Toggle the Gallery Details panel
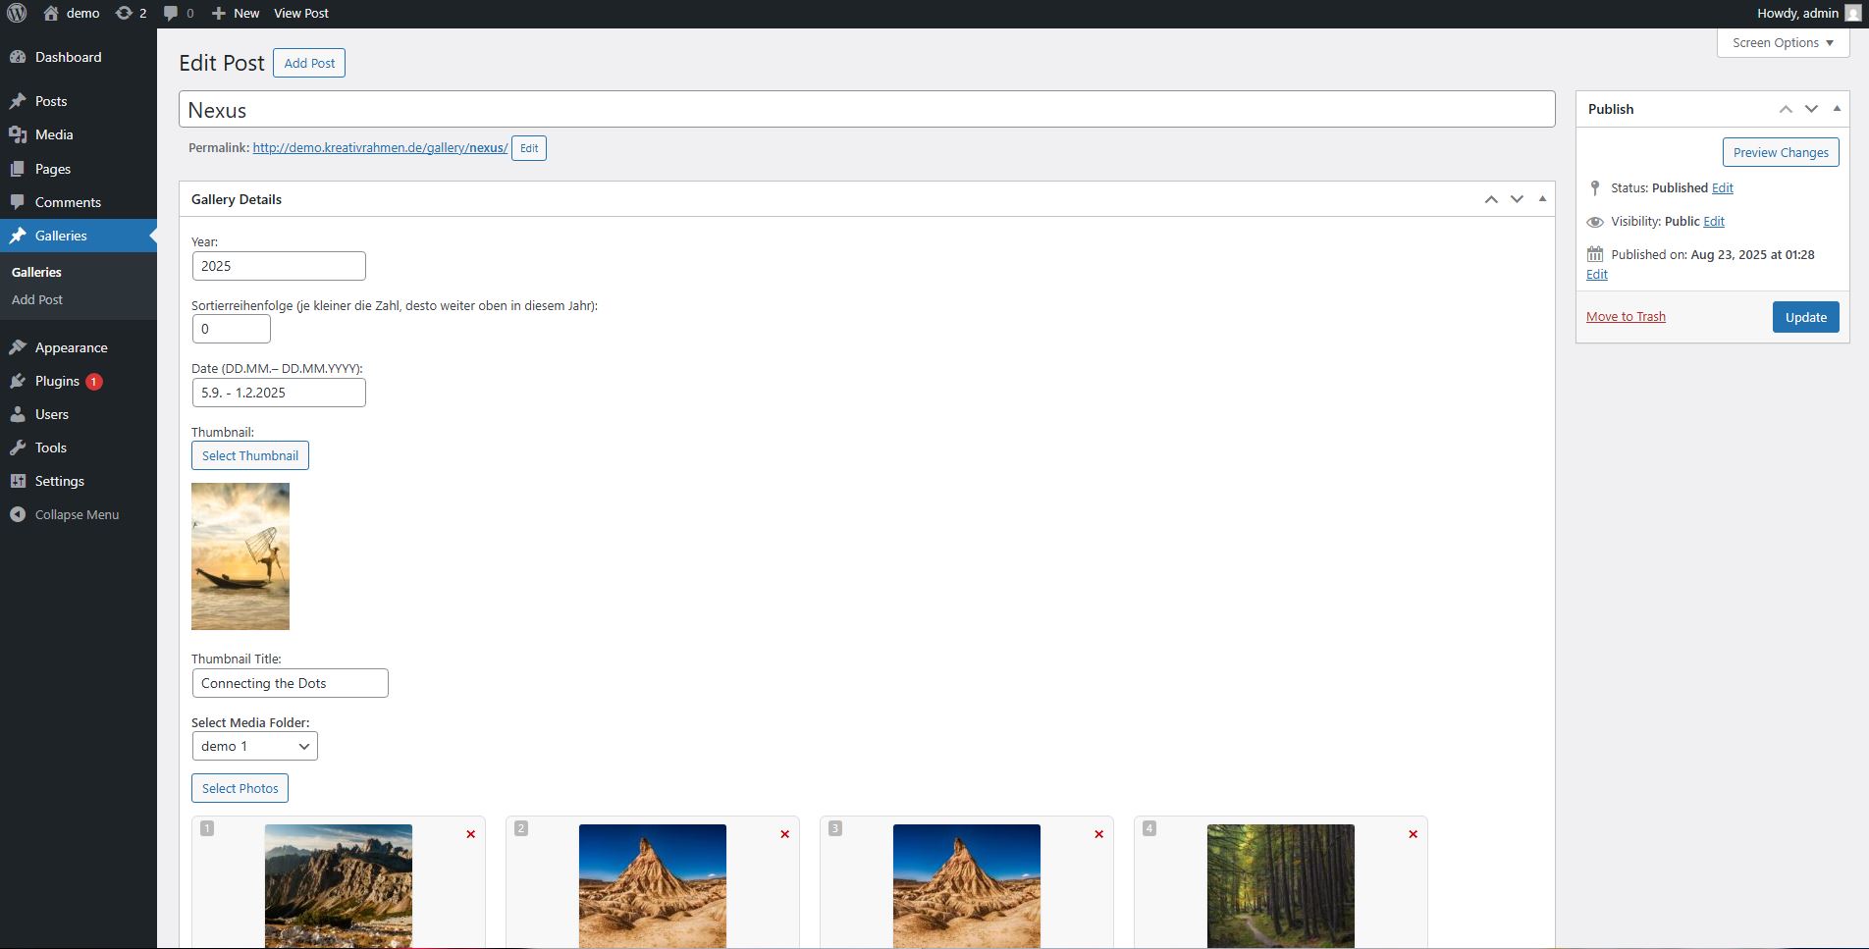1869x949 pixels. (1542, 199)
